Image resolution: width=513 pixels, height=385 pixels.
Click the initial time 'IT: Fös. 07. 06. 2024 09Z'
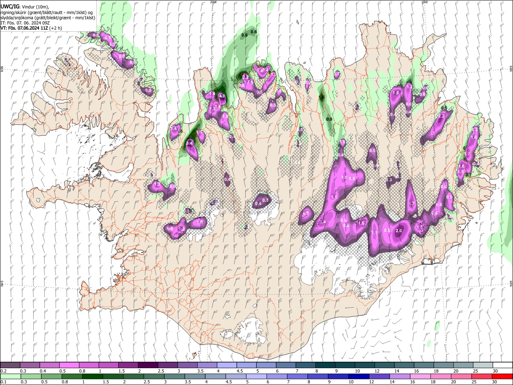(25, 23)
